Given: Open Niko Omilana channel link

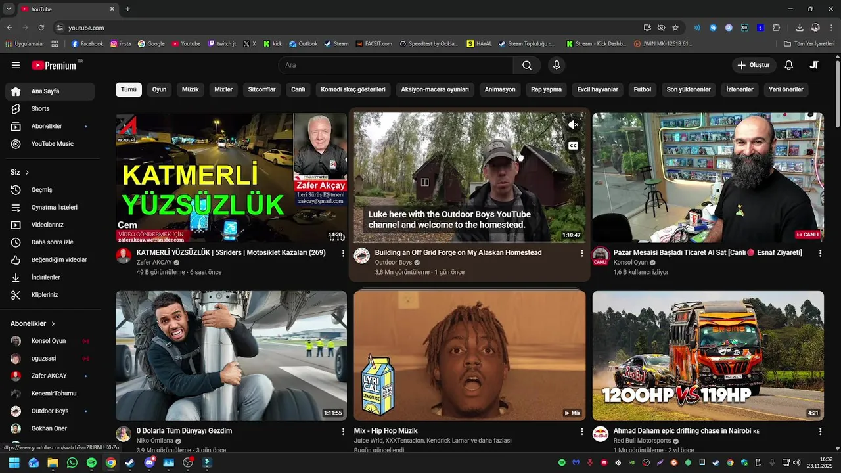Looking at the screenshot, I should pos(155,441).
